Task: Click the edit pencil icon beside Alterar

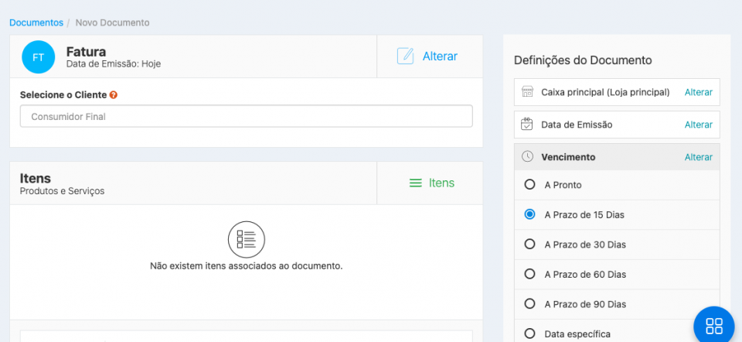Action: [405, 56]
